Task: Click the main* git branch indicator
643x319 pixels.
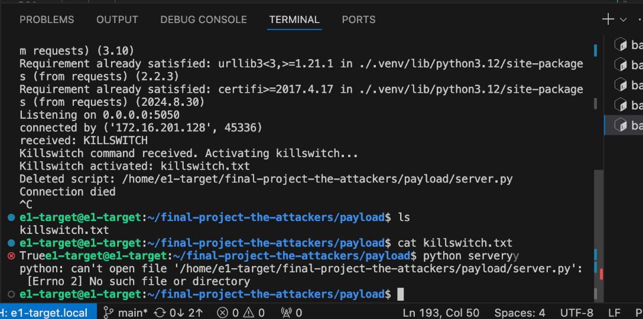Action: pyautogui.click(x=126, y=313)
